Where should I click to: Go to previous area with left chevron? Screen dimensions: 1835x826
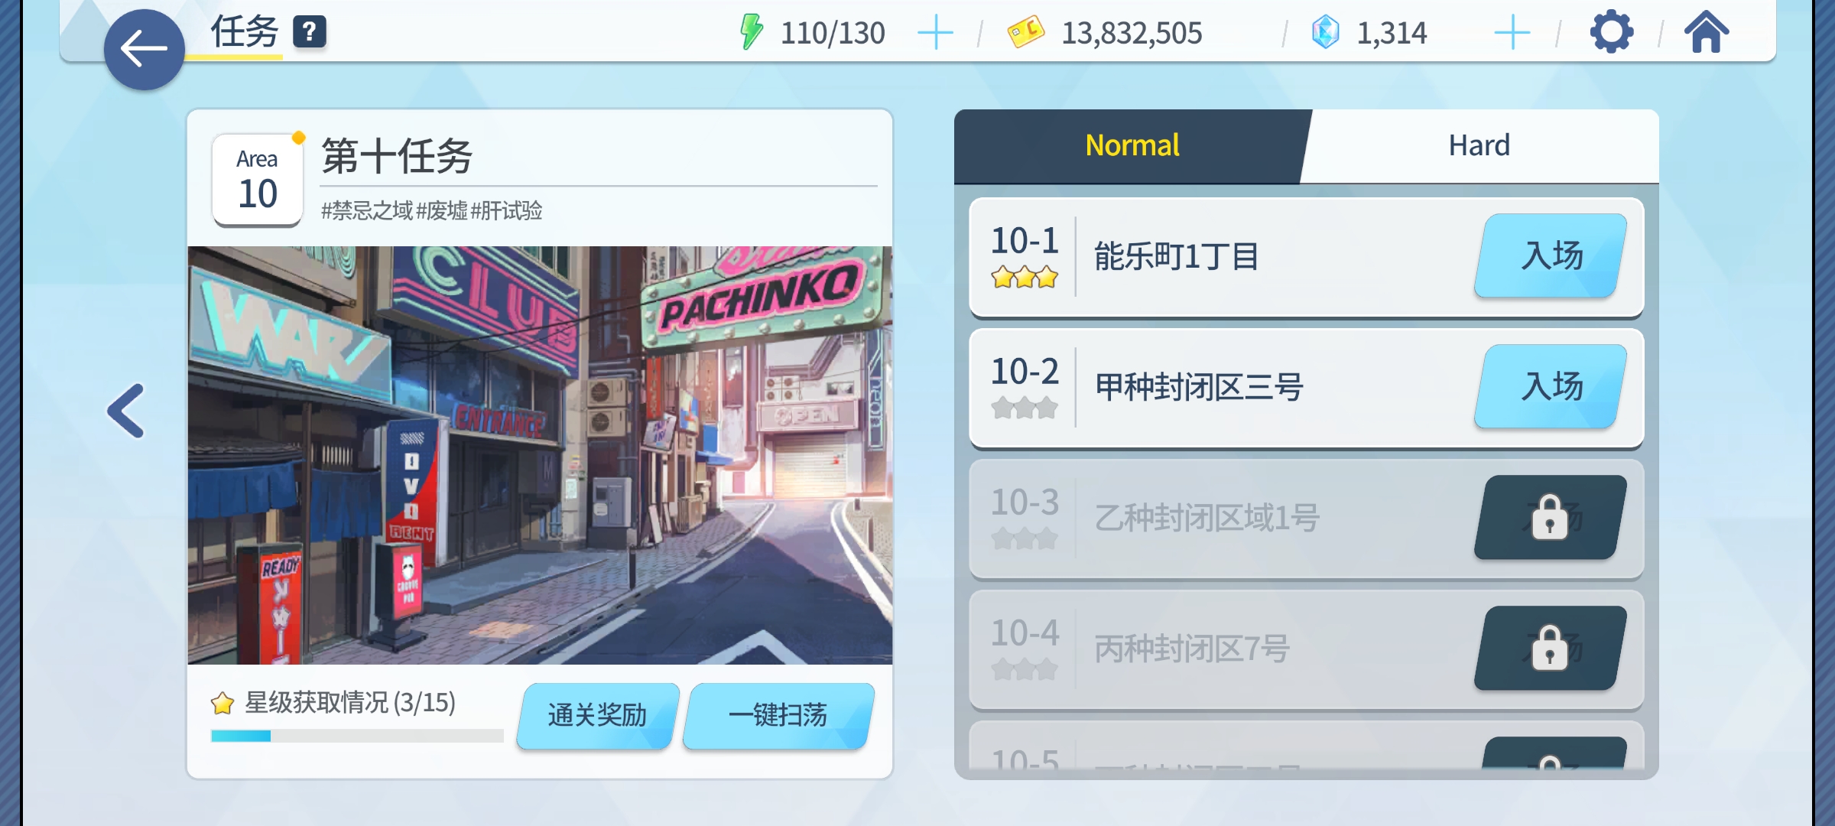point(126,411)
